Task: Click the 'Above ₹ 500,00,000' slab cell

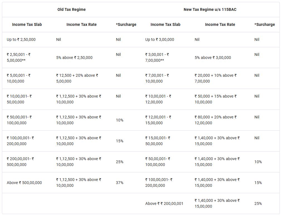Action: (x=24, y=183)
